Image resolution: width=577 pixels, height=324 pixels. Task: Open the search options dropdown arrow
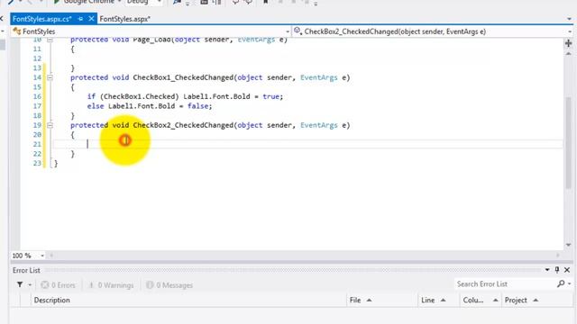(569, 284)
